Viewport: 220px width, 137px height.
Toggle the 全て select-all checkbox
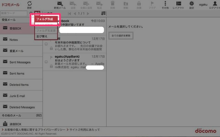tap(45, 13)
